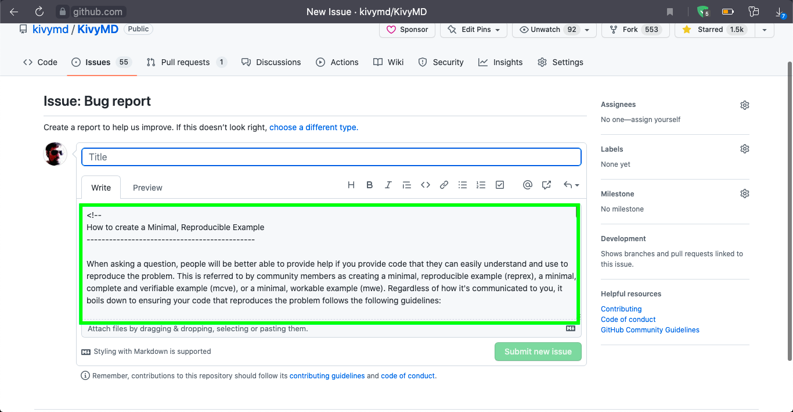793x412 pixels.
Task: Add a task list
Action: 500,185
